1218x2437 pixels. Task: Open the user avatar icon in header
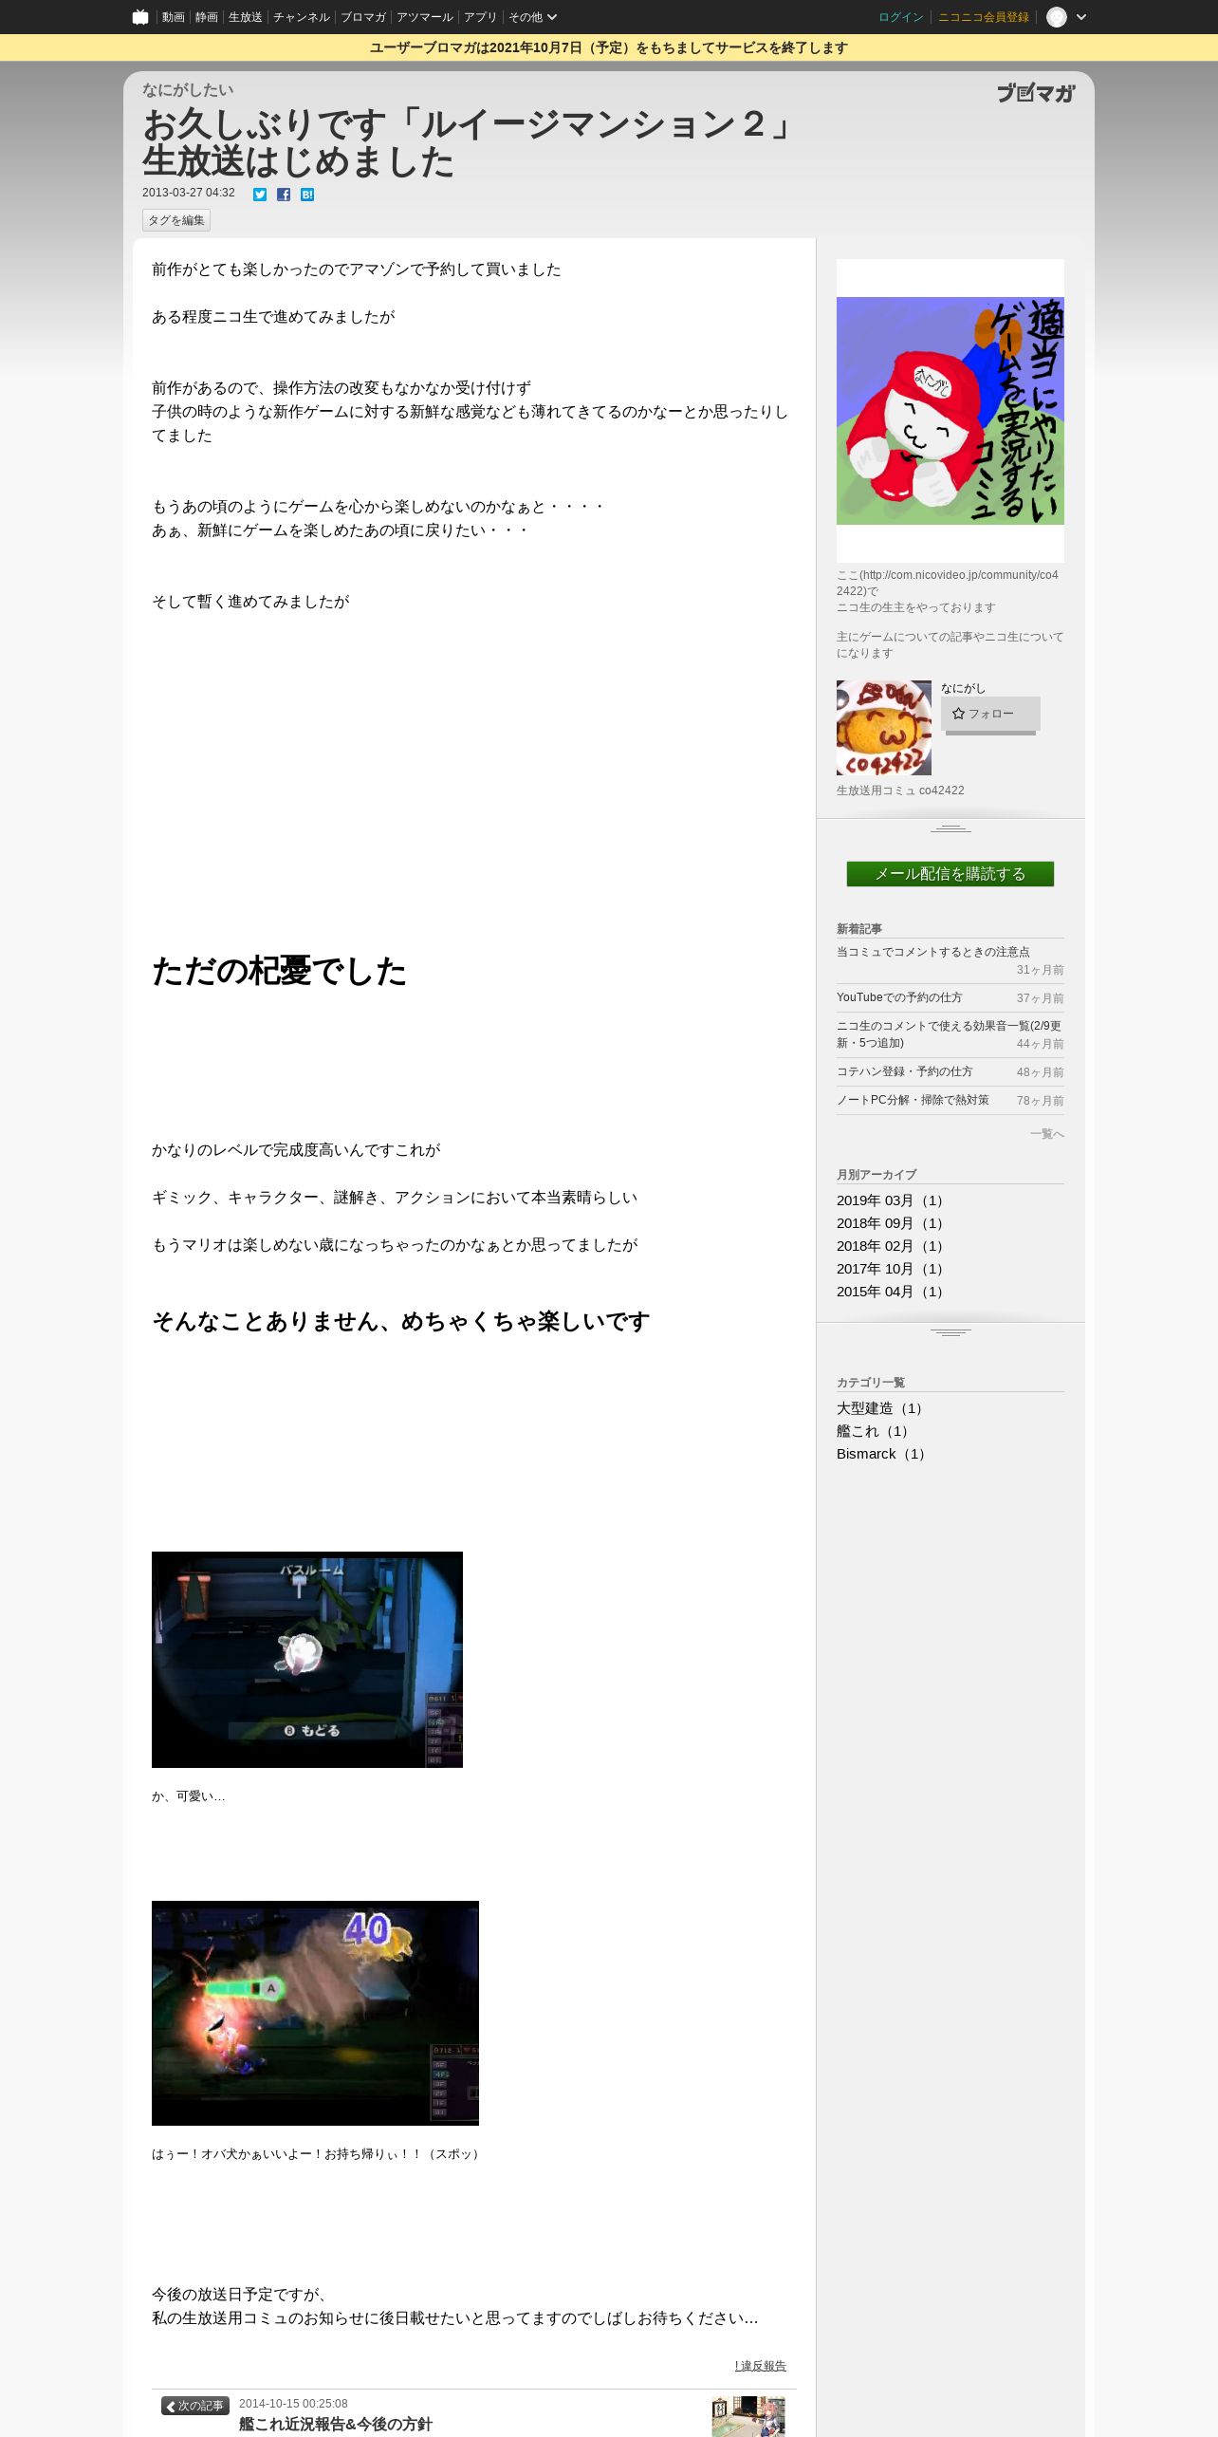1057,17
